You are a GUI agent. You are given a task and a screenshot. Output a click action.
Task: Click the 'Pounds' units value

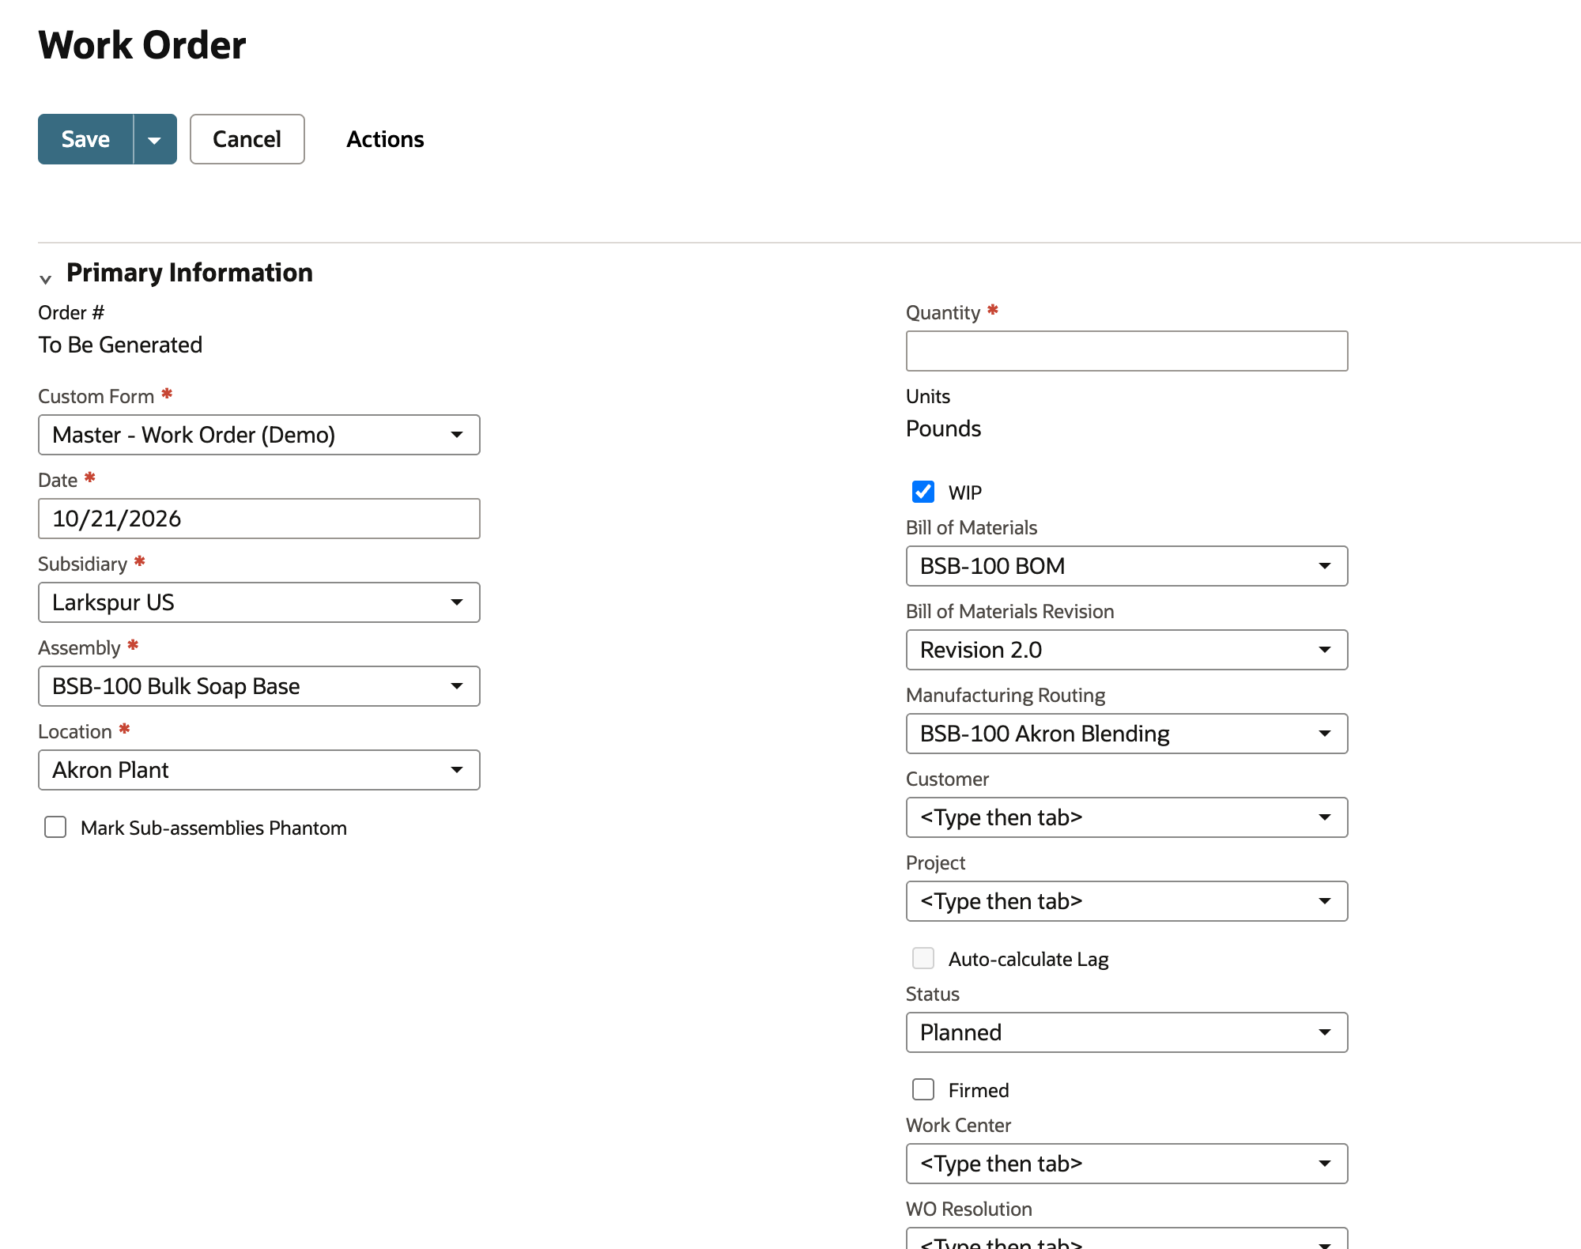point(943,428)
